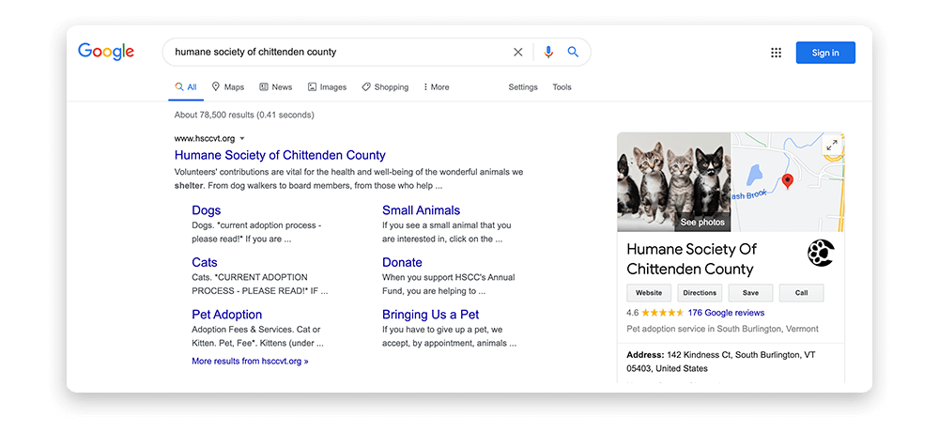Go to Google home via the logo
Image resolution: width=939 pixels, height=433 pixels.
[x=106, y=52]
